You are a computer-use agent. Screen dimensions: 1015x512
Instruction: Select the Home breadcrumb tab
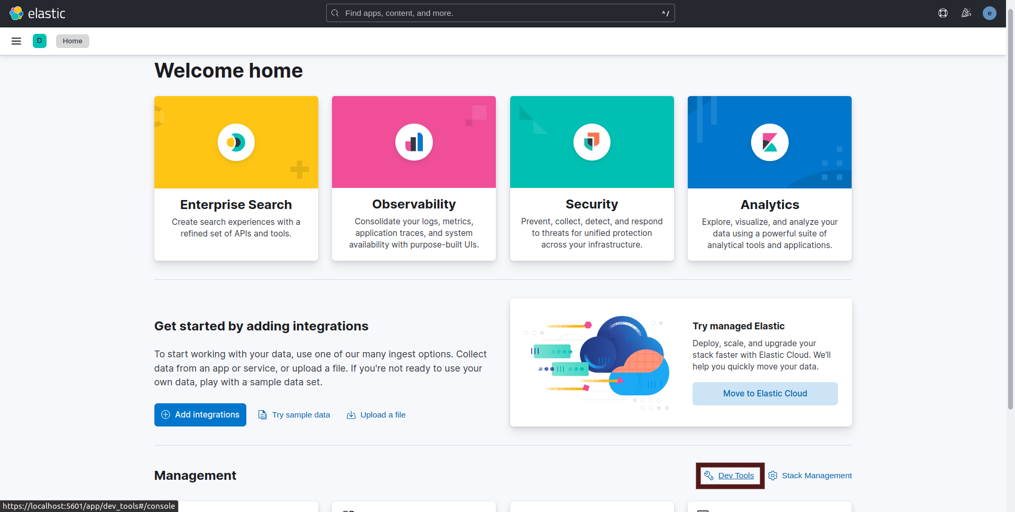coord(72,41)
